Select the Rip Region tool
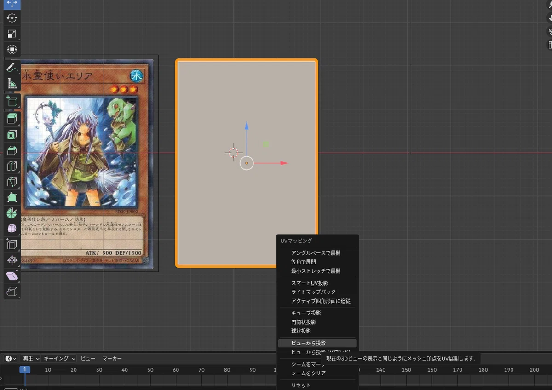This screenshot has height=390, width=552. (12, 291)
